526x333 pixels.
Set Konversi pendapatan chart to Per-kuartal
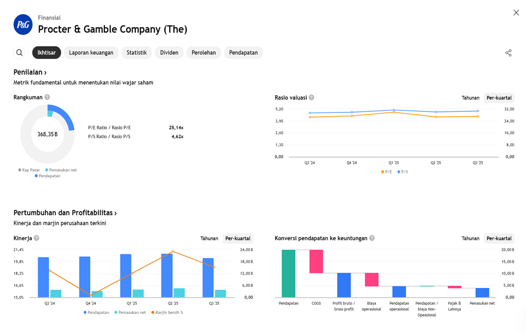(x=499, y=239)
